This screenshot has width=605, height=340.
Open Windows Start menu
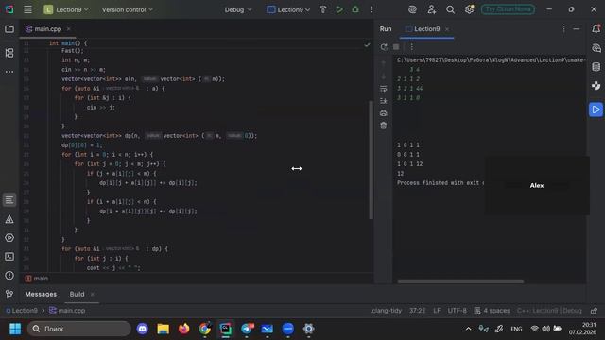pos(15,329)
